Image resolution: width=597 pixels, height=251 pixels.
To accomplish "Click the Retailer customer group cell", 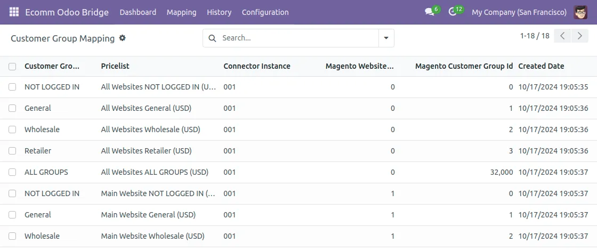I will (x=38, y=151).
